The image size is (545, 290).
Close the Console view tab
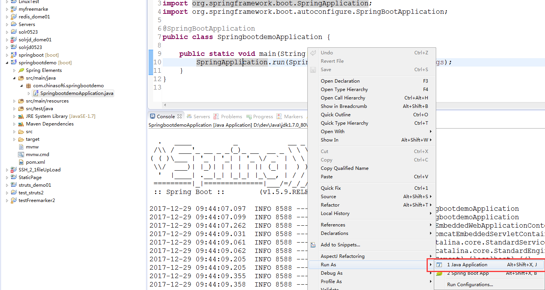coord(180,116)
